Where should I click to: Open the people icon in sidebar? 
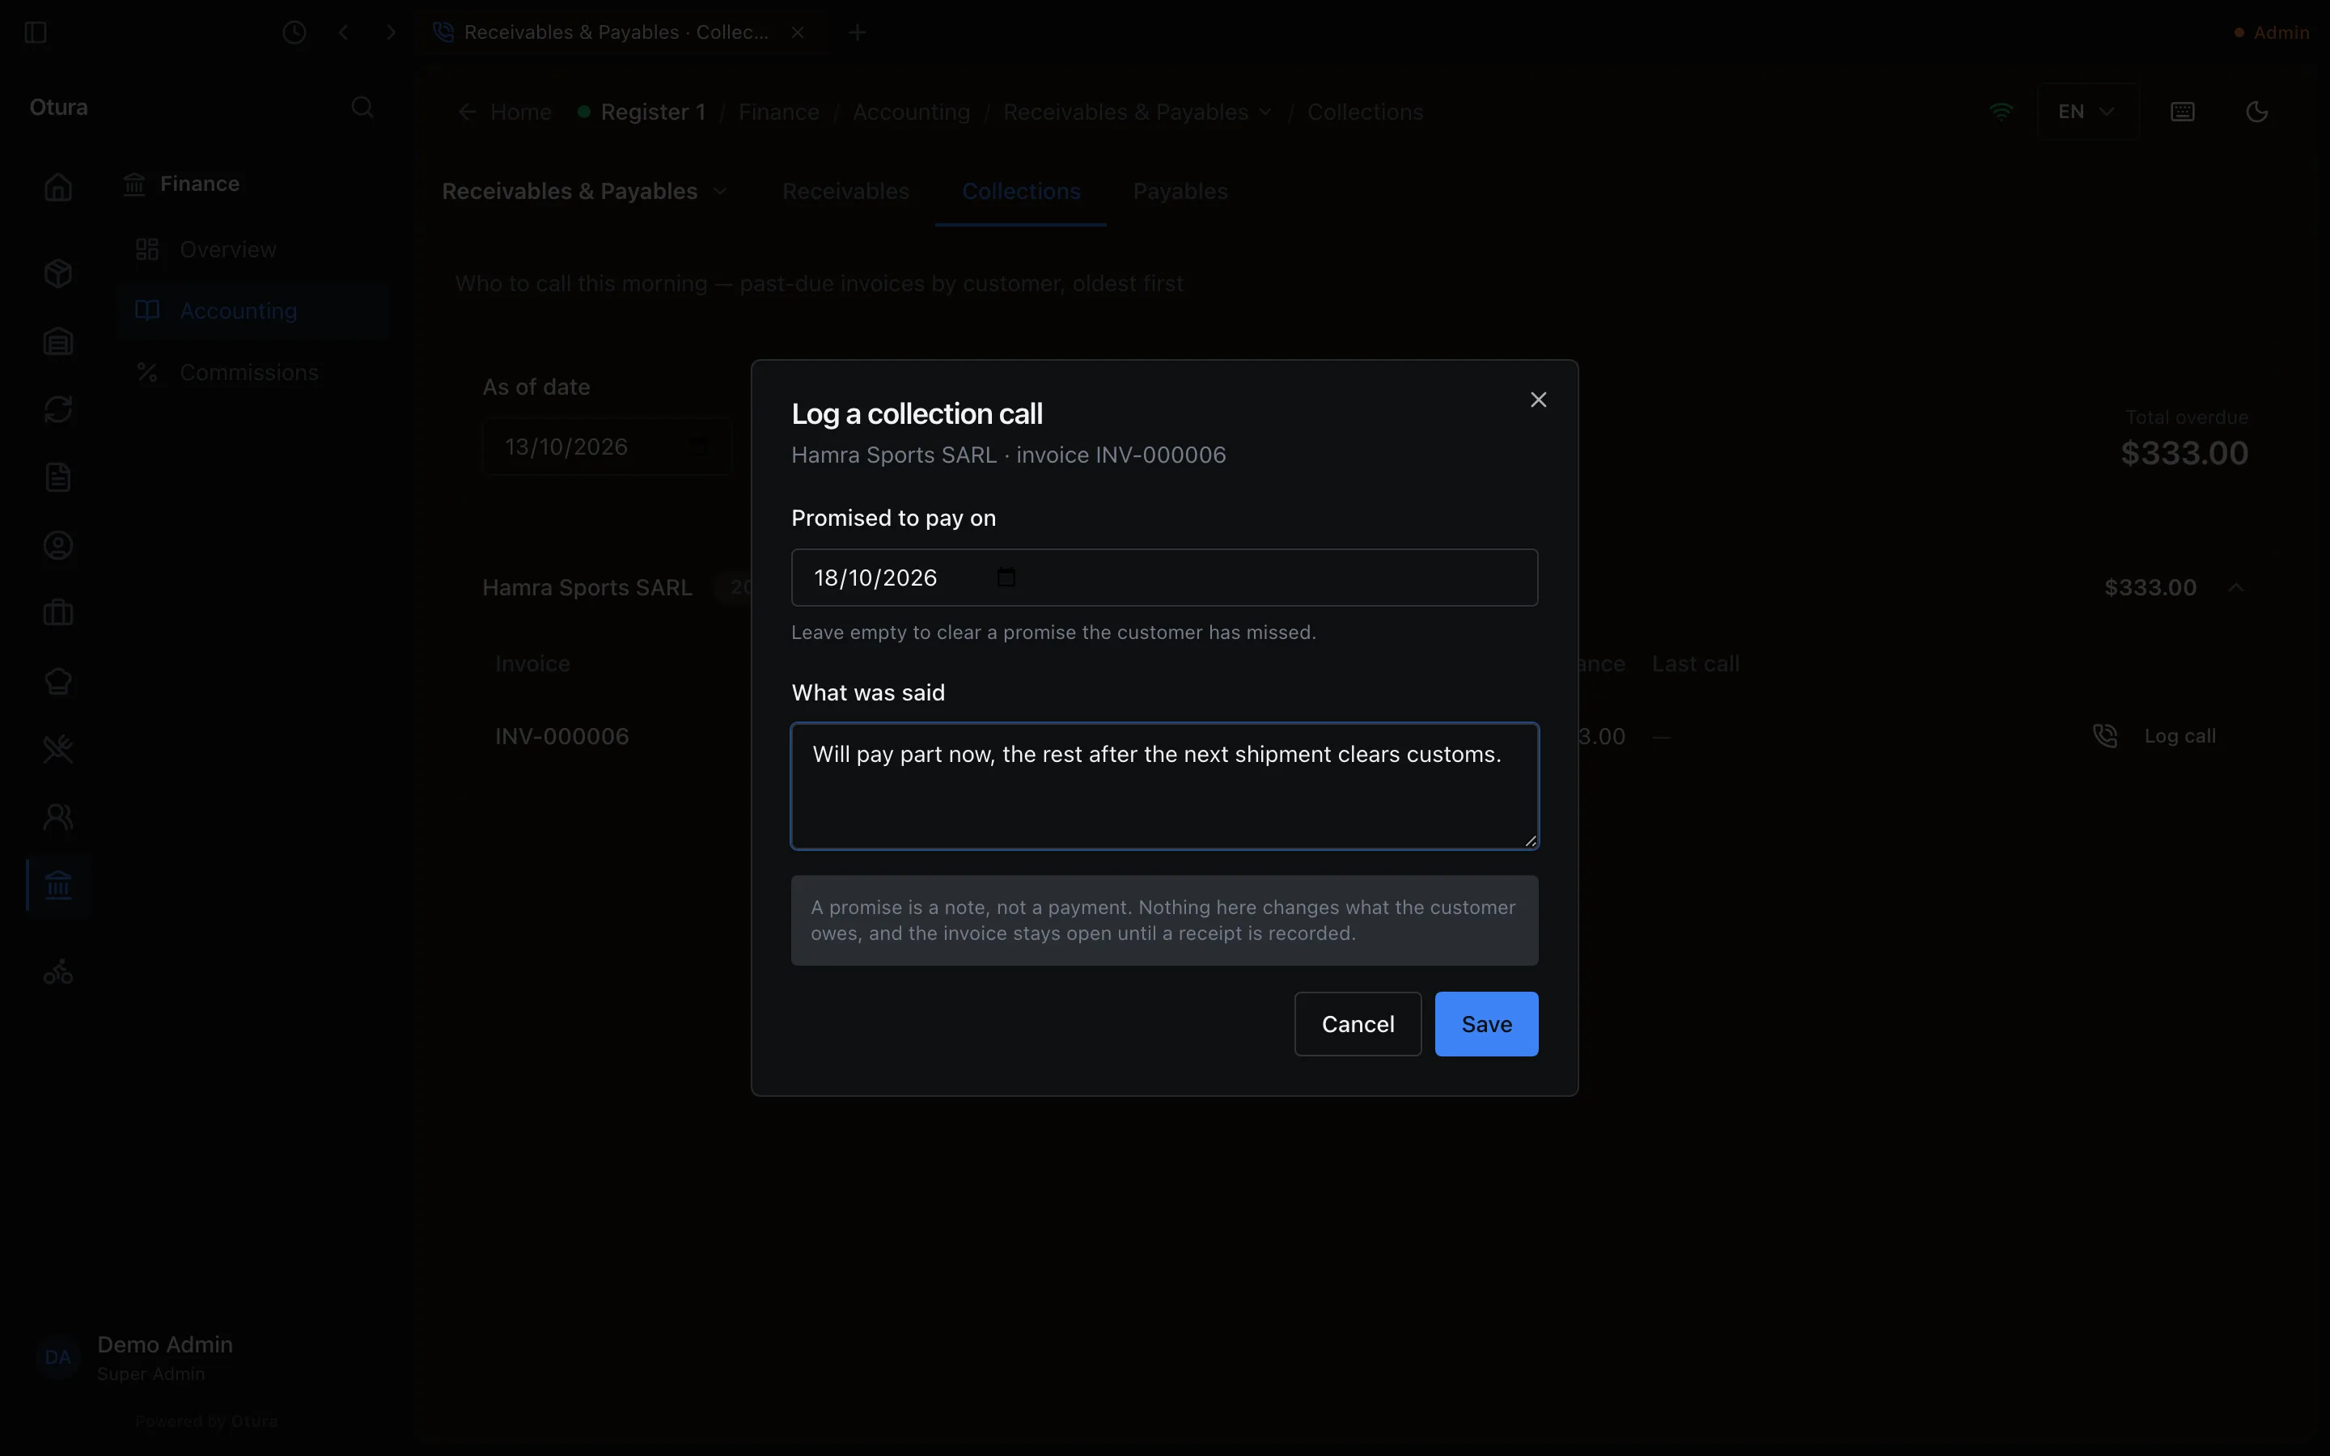(57, 818)
